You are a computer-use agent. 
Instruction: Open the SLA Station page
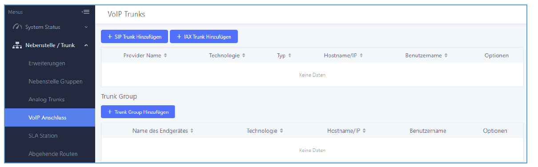(43, 135)
